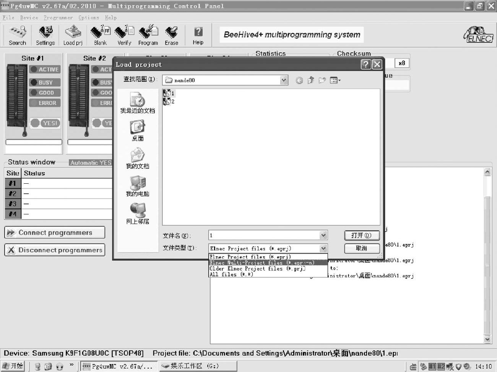Image resolution: width=497 pixels, height=372 pixels.
Task: Click the Search programmers toolbar icon
Action: coord(17,35)
